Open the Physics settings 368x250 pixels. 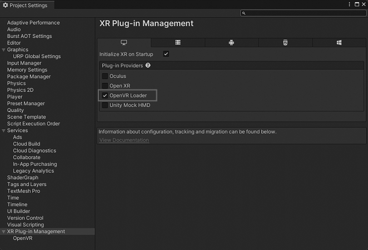pyautogui.click(x=17, y=84)
